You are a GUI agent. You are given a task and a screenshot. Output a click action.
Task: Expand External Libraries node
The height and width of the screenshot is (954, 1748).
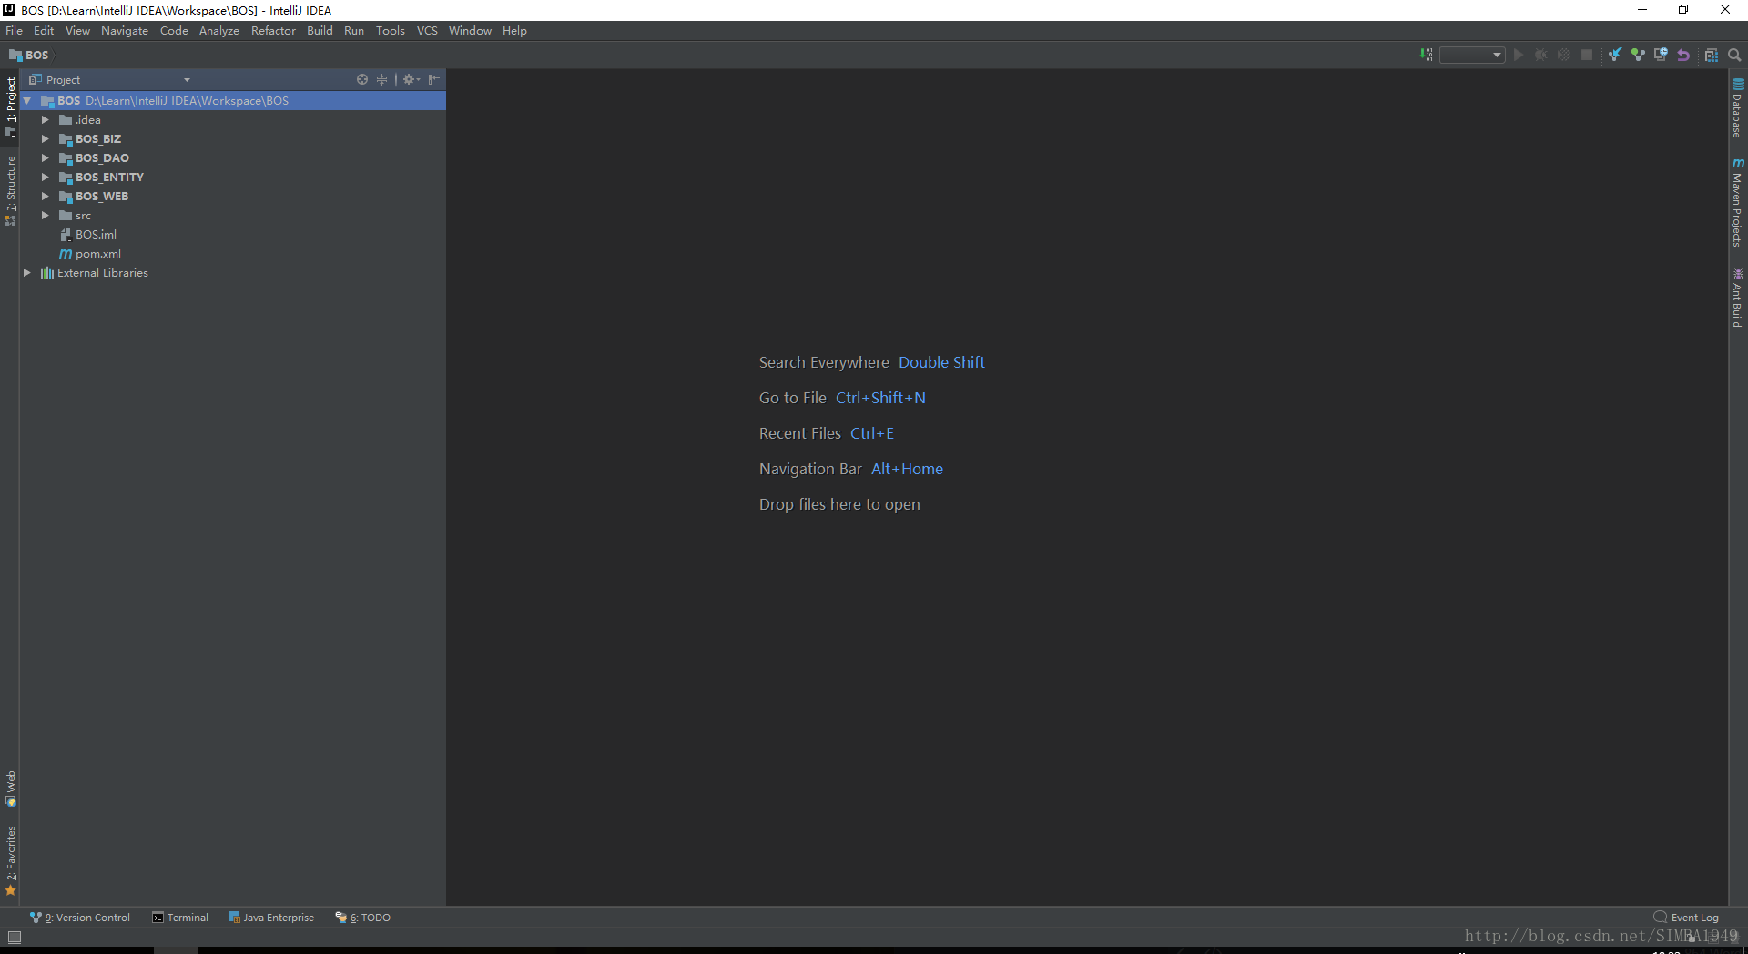point(27,273)
